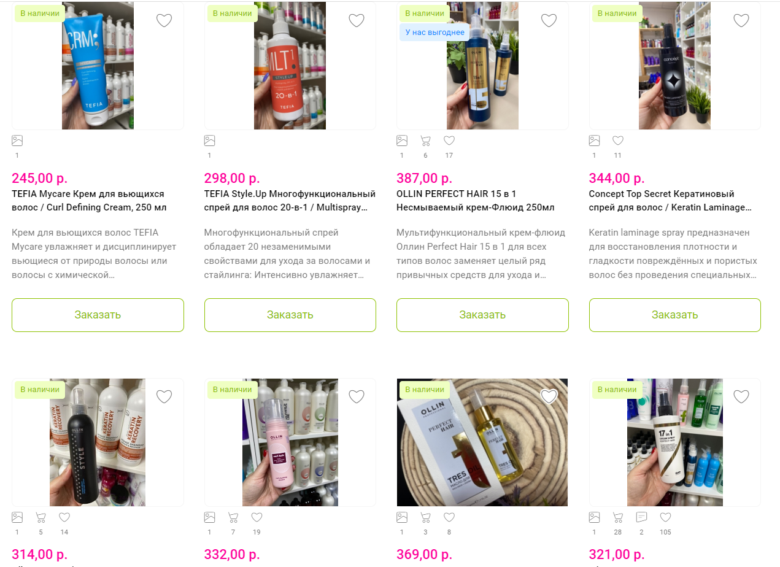
Task: Click cart icon showing 28 under 17 in 1 spray
Action: coord(618,517)
